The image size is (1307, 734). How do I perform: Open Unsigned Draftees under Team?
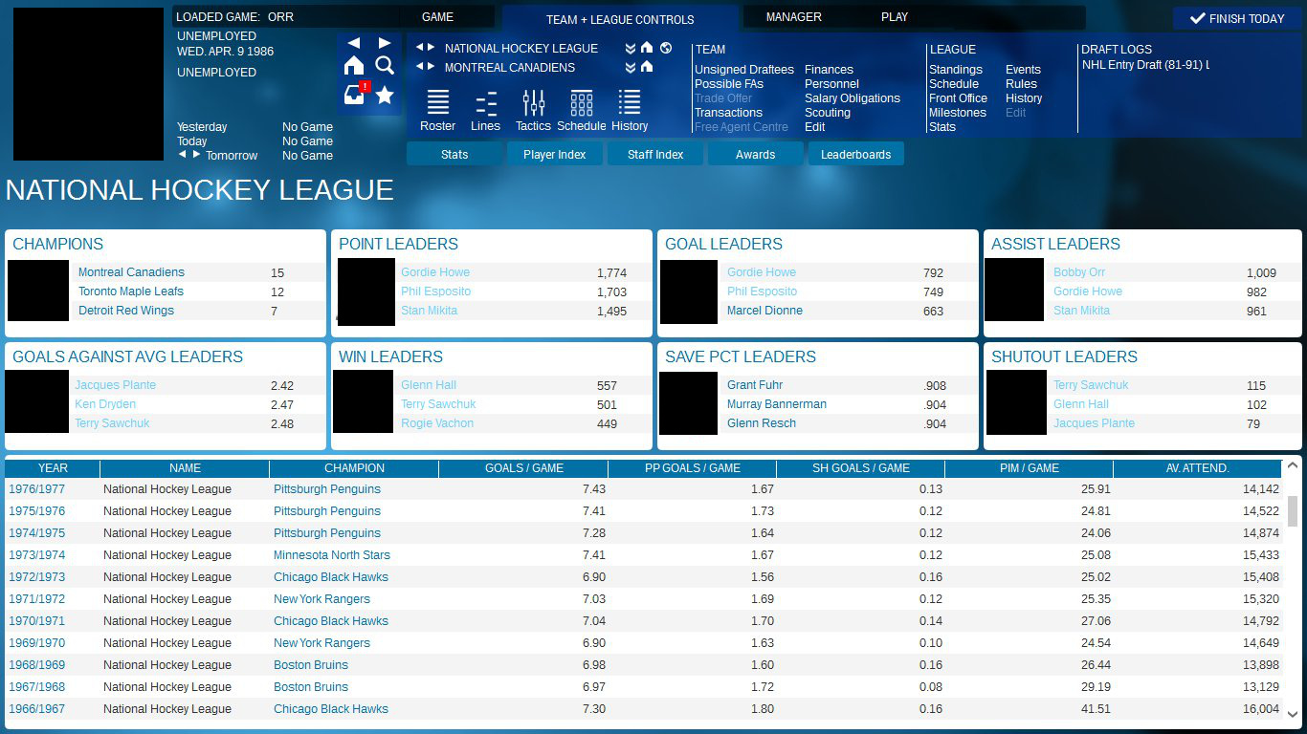click(x=744, y=70)
